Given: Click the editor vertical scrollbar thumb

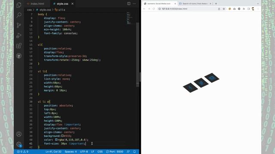Looking at the screenshot, I should 137,54.
